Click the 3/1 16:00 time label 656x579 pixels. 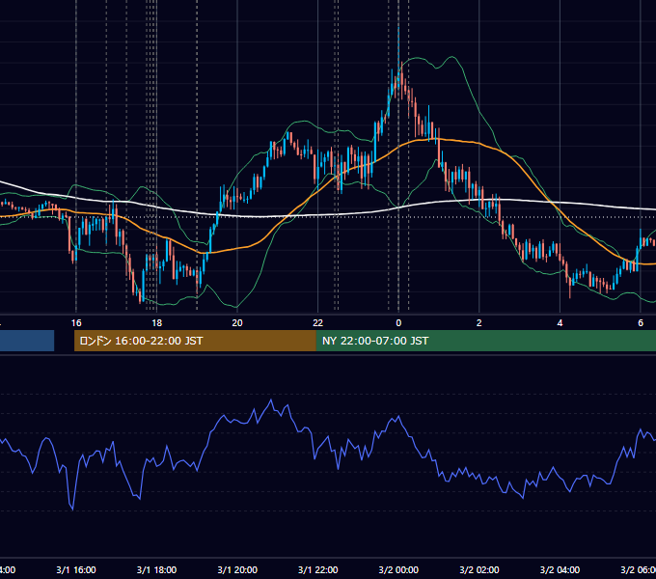[x=76, y=569]
